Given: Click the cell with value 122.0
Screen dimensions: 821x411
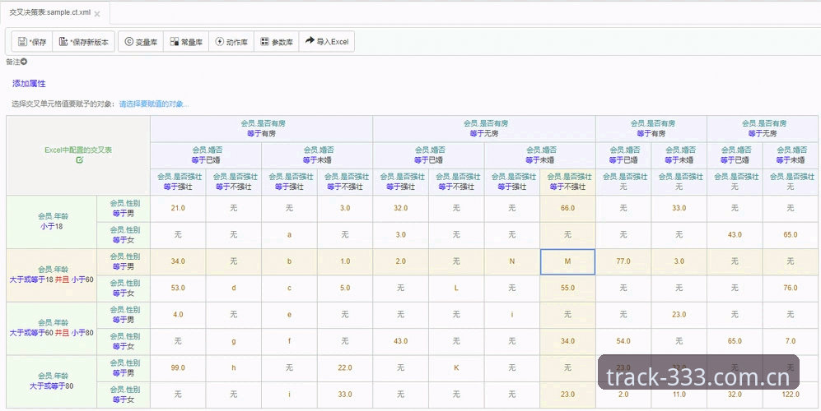Looking at the screenshot, I should click(791, 395).
